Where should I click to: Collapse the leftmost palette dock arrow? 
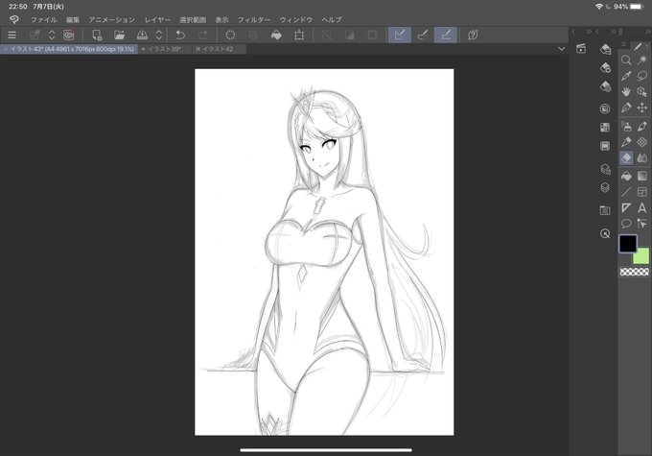(x=573, y=32)
